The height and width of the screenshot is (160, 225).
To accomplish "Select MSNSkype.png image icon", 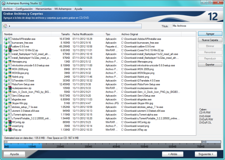I will [10, 73].
